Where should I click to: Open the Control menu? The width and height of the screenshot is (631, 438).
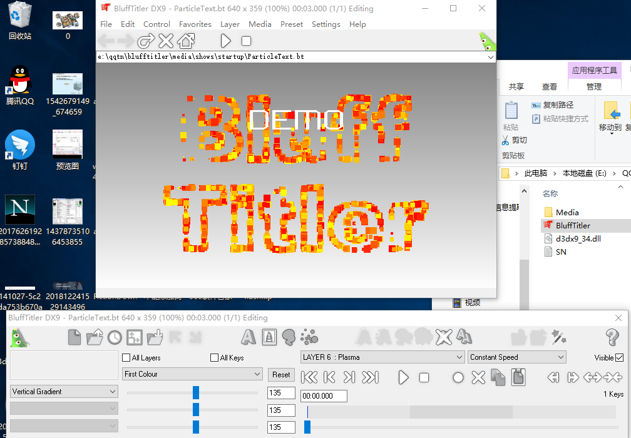coord(156,24)
